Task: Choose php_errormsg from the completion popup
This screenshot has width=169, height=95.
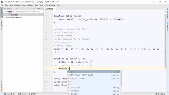Action: click(x=94, y=78)
